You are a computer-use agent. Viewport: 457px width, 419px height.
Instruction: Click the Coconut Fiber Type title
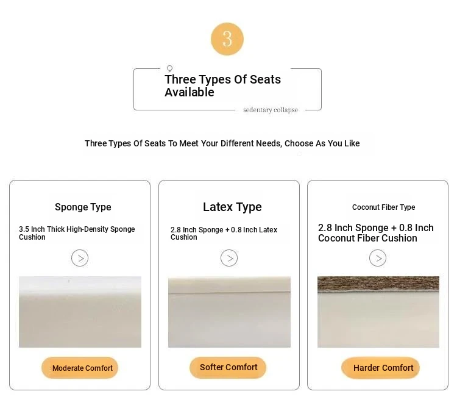[383, 207]
